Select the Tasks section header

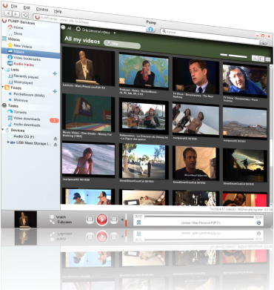click(x=10, y=106)
